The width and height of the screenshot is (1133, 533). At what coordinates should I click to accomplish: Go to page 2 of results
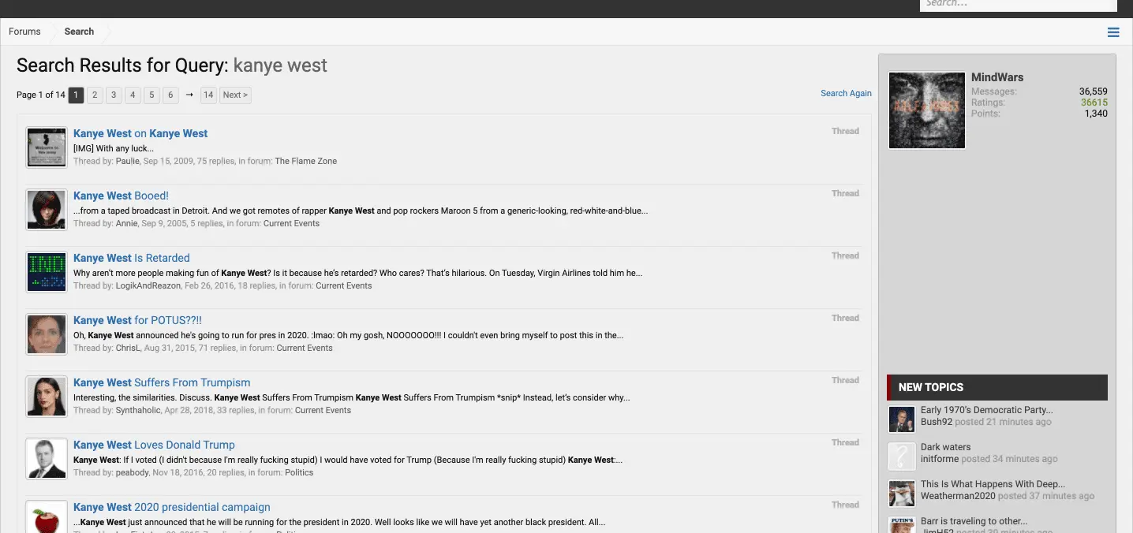(x=95, y=95)
